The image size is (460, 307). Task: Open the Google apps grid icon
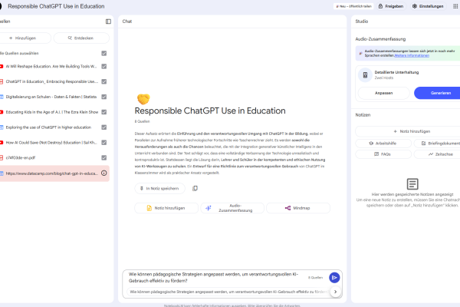click(x=456, y=6)
